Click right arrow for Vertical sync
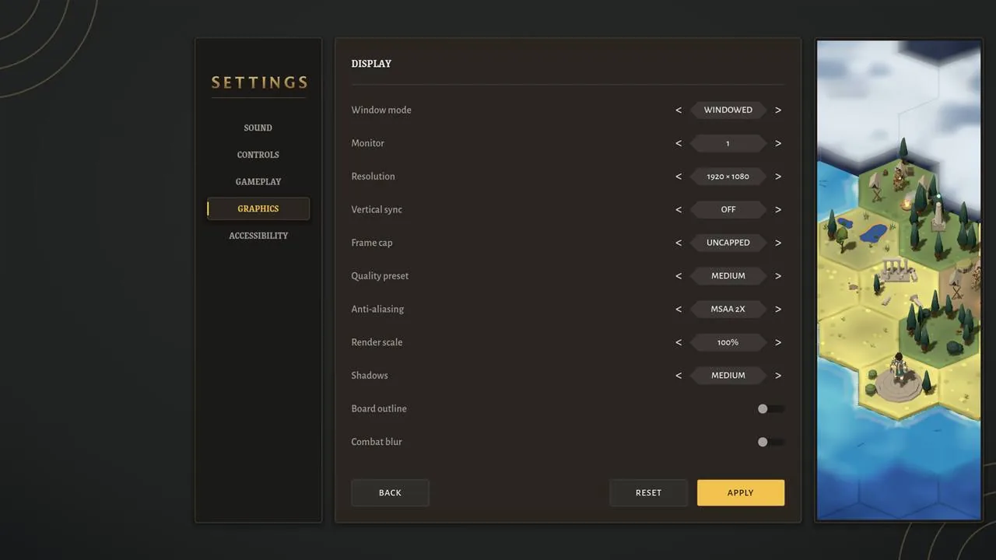The width and height of the screenshot is (996, 560). (x=778, y=209)
